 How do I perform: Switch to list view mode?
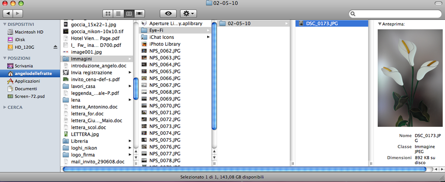coord(118,13)
